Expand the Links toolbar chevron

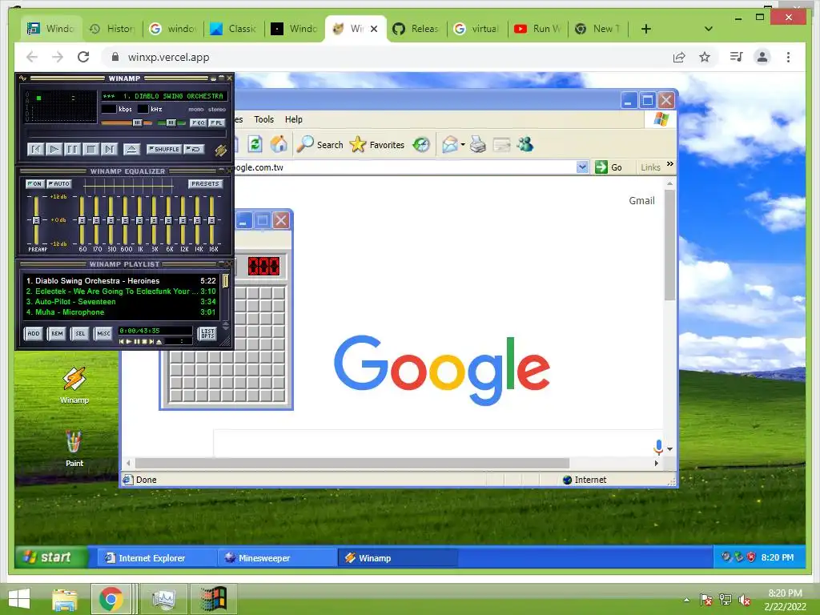click(670, 164)
